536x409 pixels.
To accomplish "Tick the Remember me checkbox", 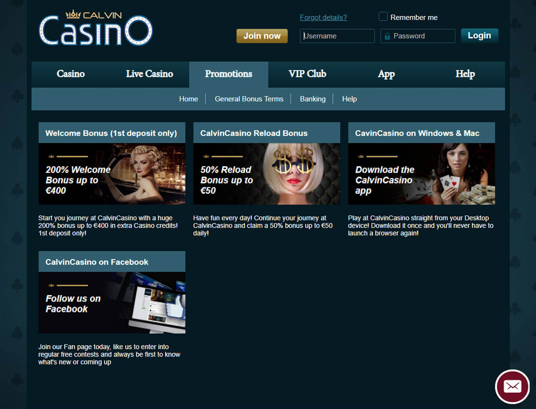I will pyautogui.click(x=383, y=17).
